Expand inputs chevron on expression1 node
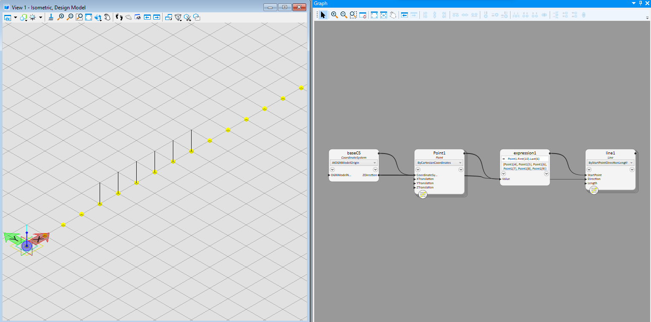This screenshot has width=651, height=322. click(503, 174)
